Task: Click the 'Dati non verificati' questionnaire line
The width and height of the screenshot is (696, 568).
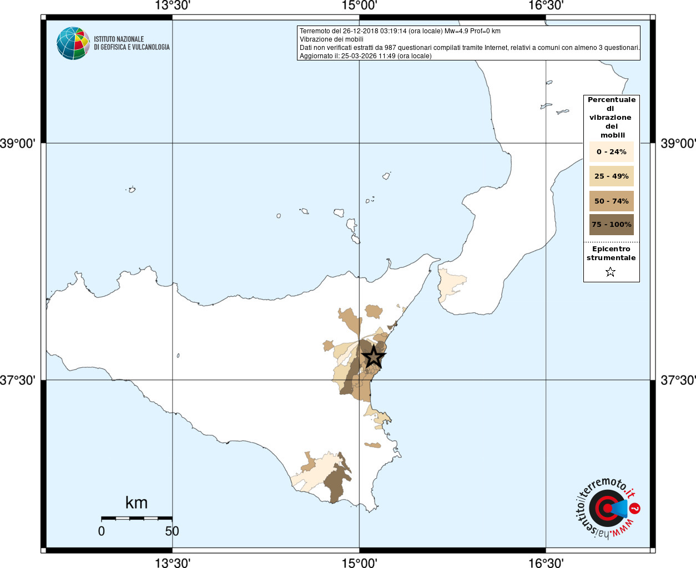Action: 470,48
